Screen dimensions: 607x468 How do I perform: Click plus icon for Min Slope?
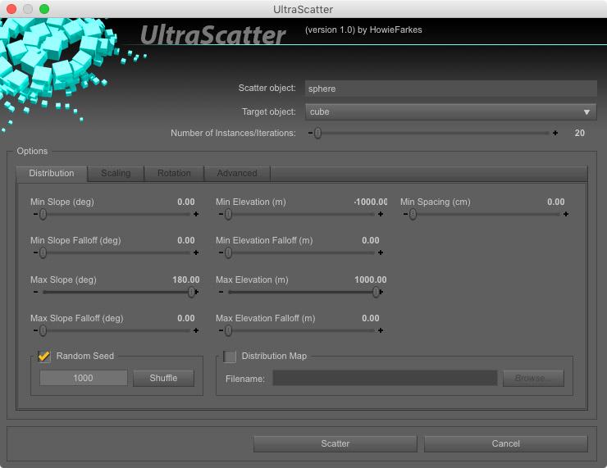coord(196,214)
